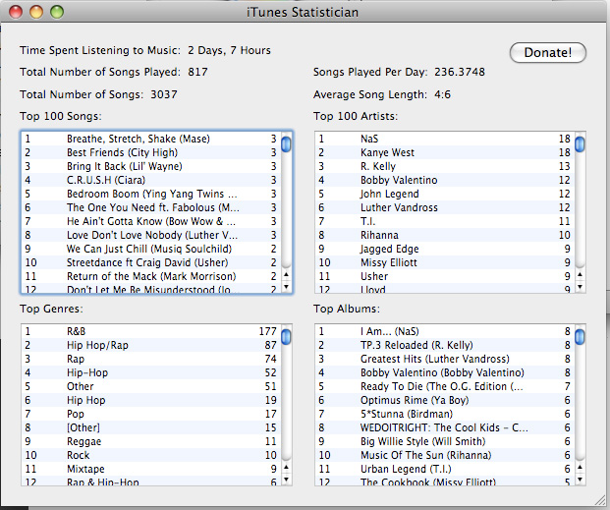
Task: Select album I Am... (NaS)
Action: pyautogui.click(x=445, y=331)
